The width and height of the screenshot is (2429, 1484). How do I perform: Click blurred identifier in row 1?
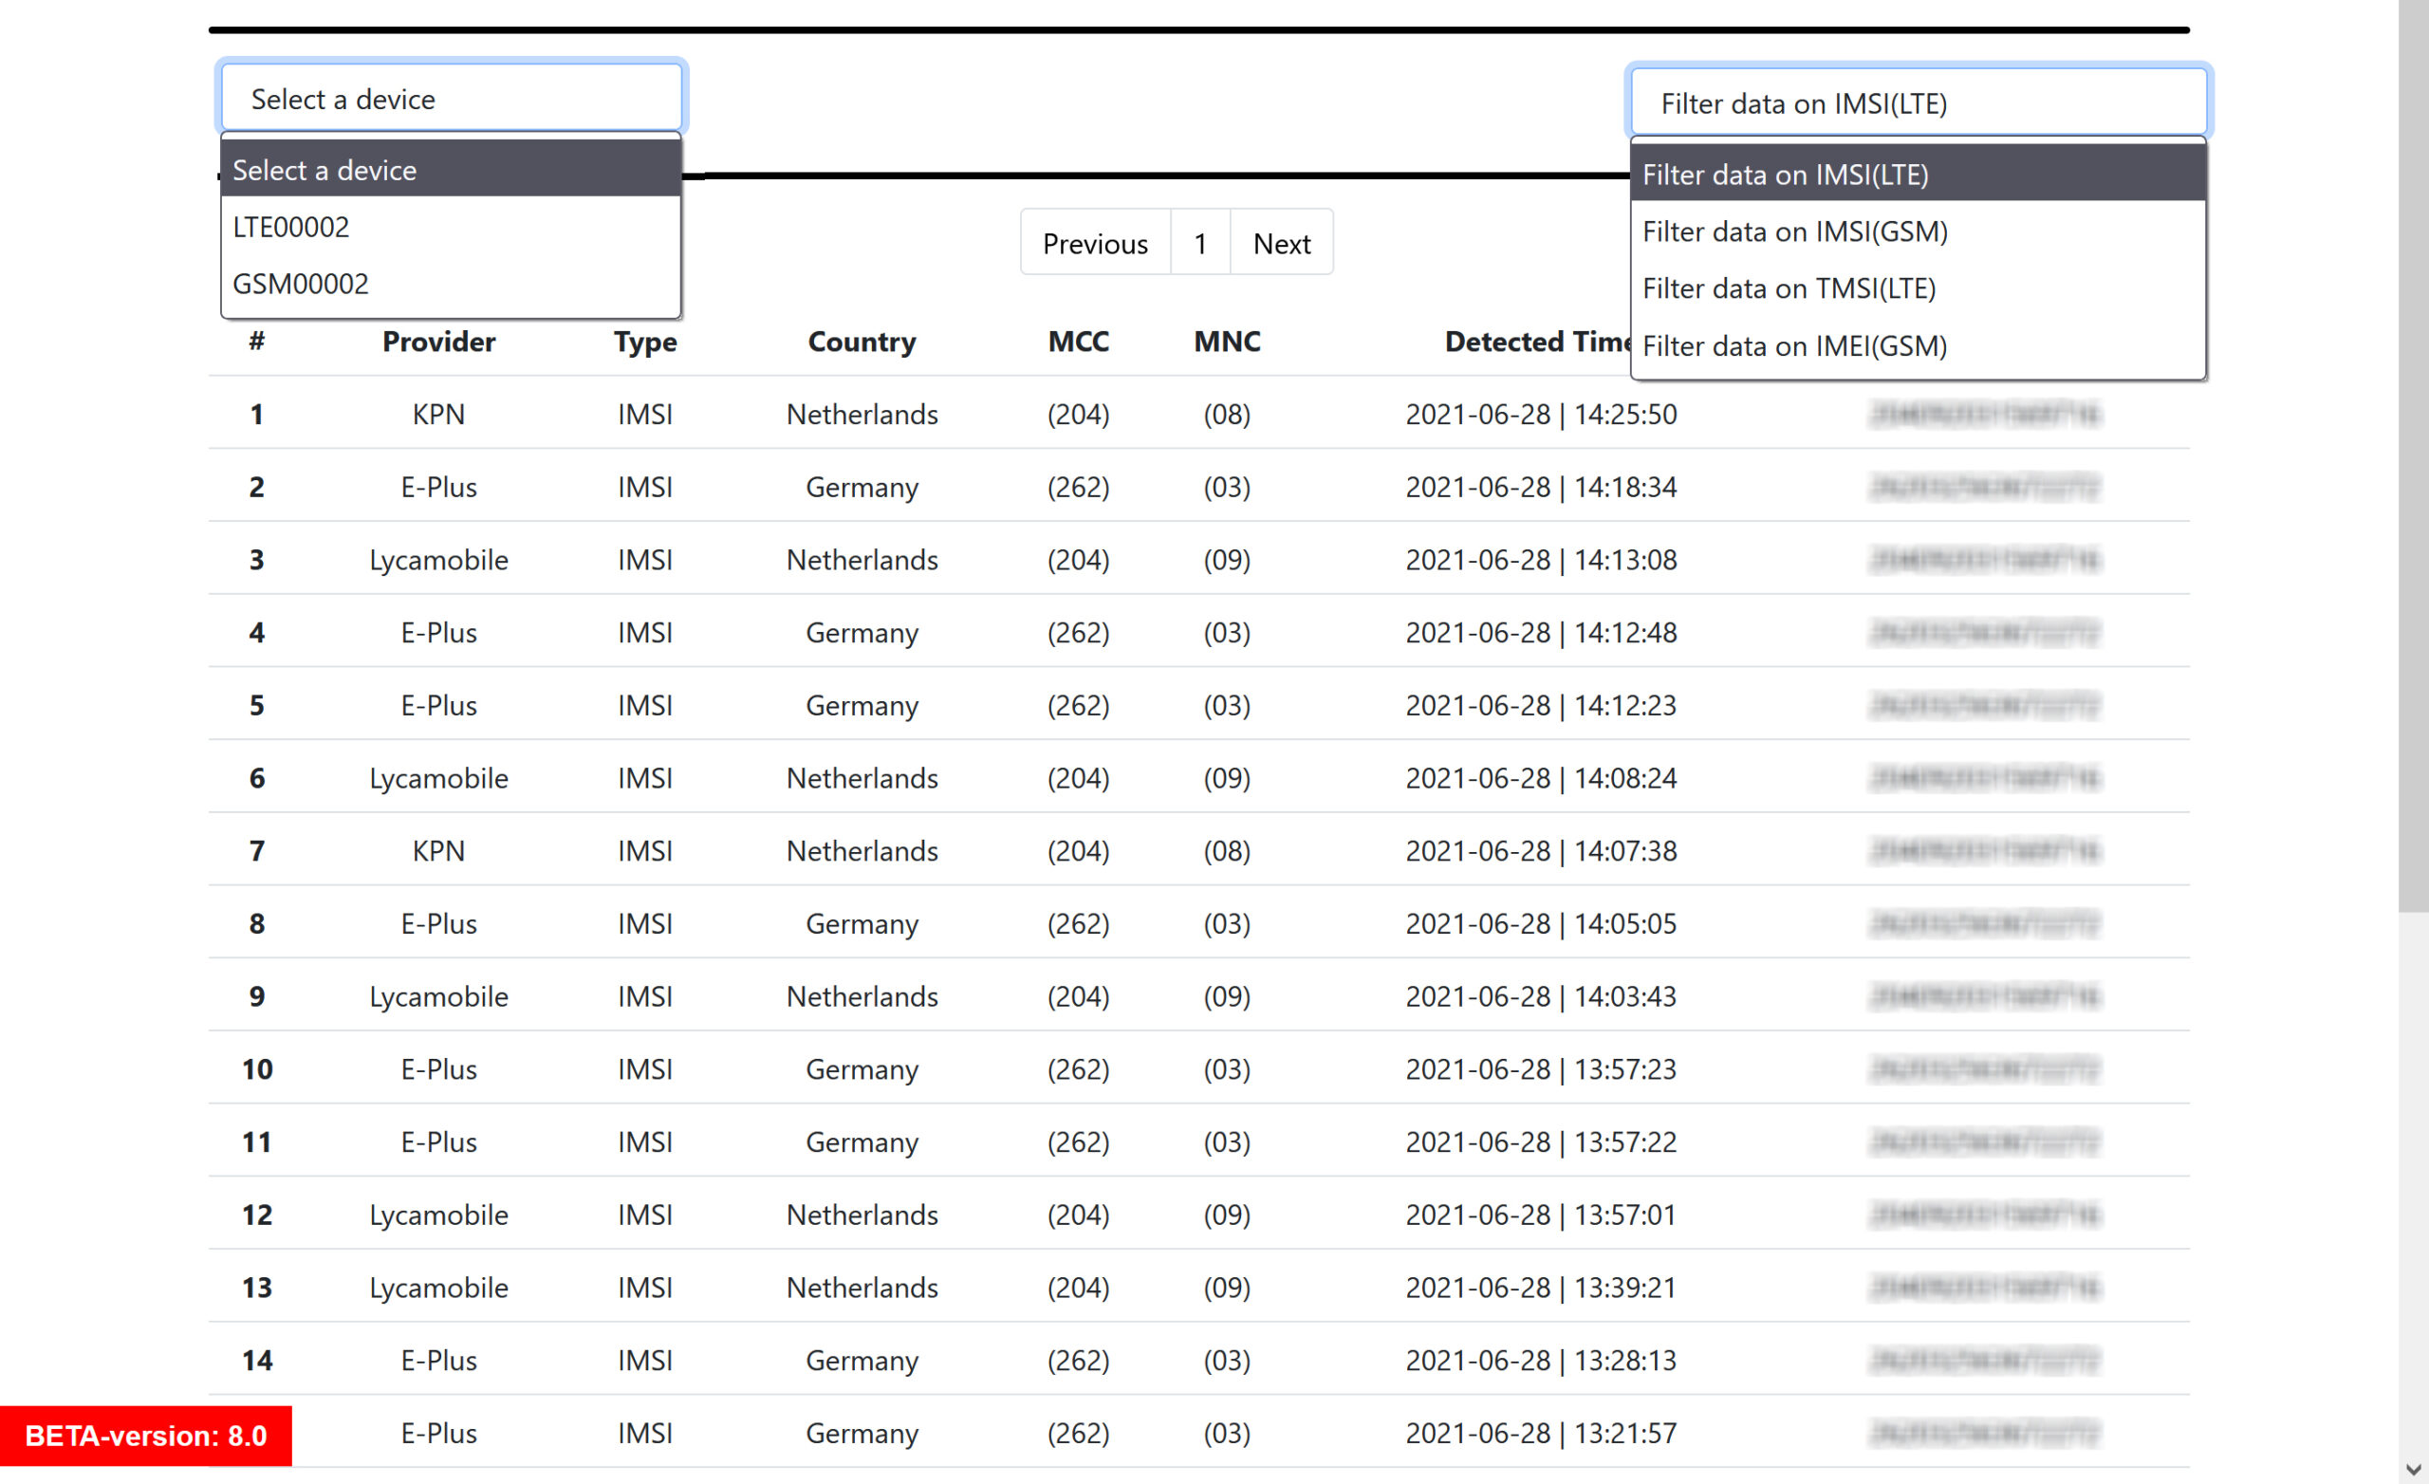[x=1984, y=414]
